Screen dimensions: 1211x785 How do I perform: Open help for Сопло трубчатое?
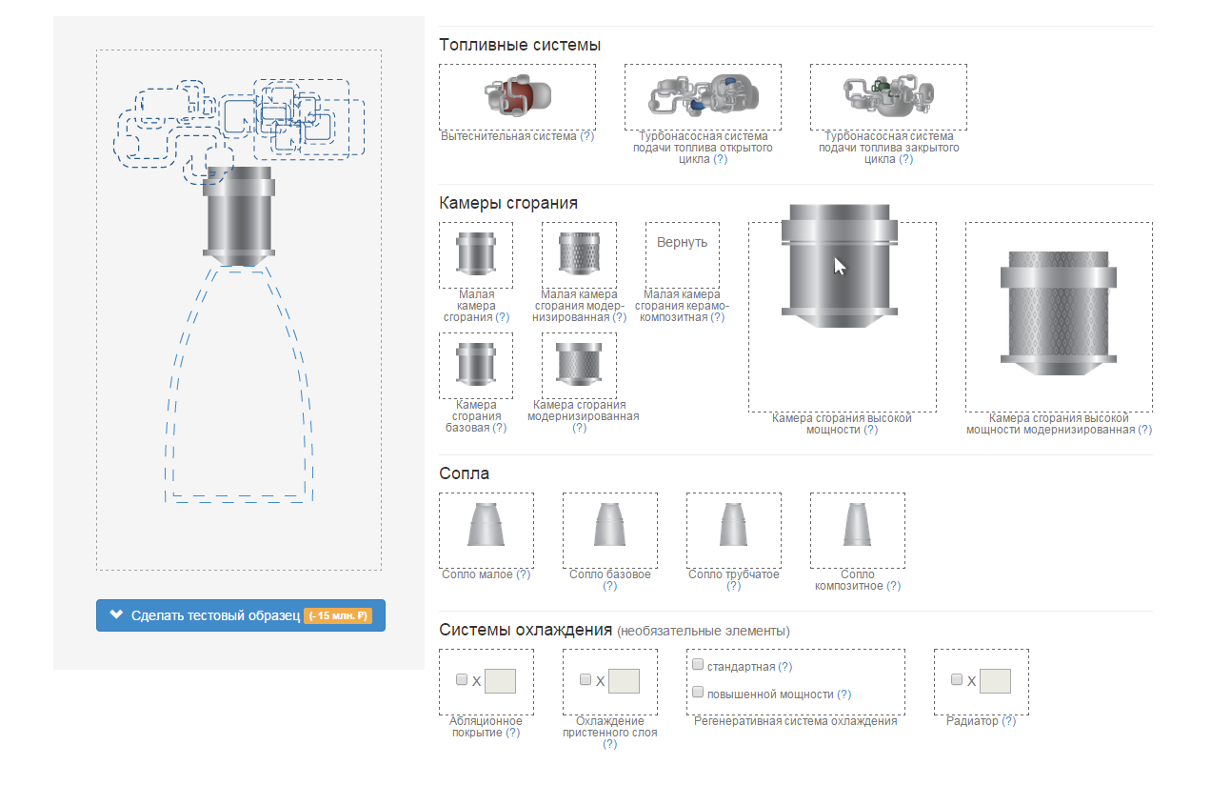pos(733,586)
